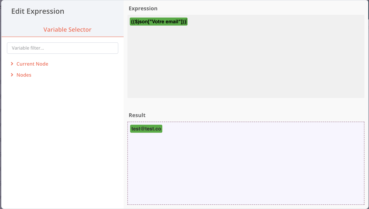Click the Expression section heading

pos(143,9)
